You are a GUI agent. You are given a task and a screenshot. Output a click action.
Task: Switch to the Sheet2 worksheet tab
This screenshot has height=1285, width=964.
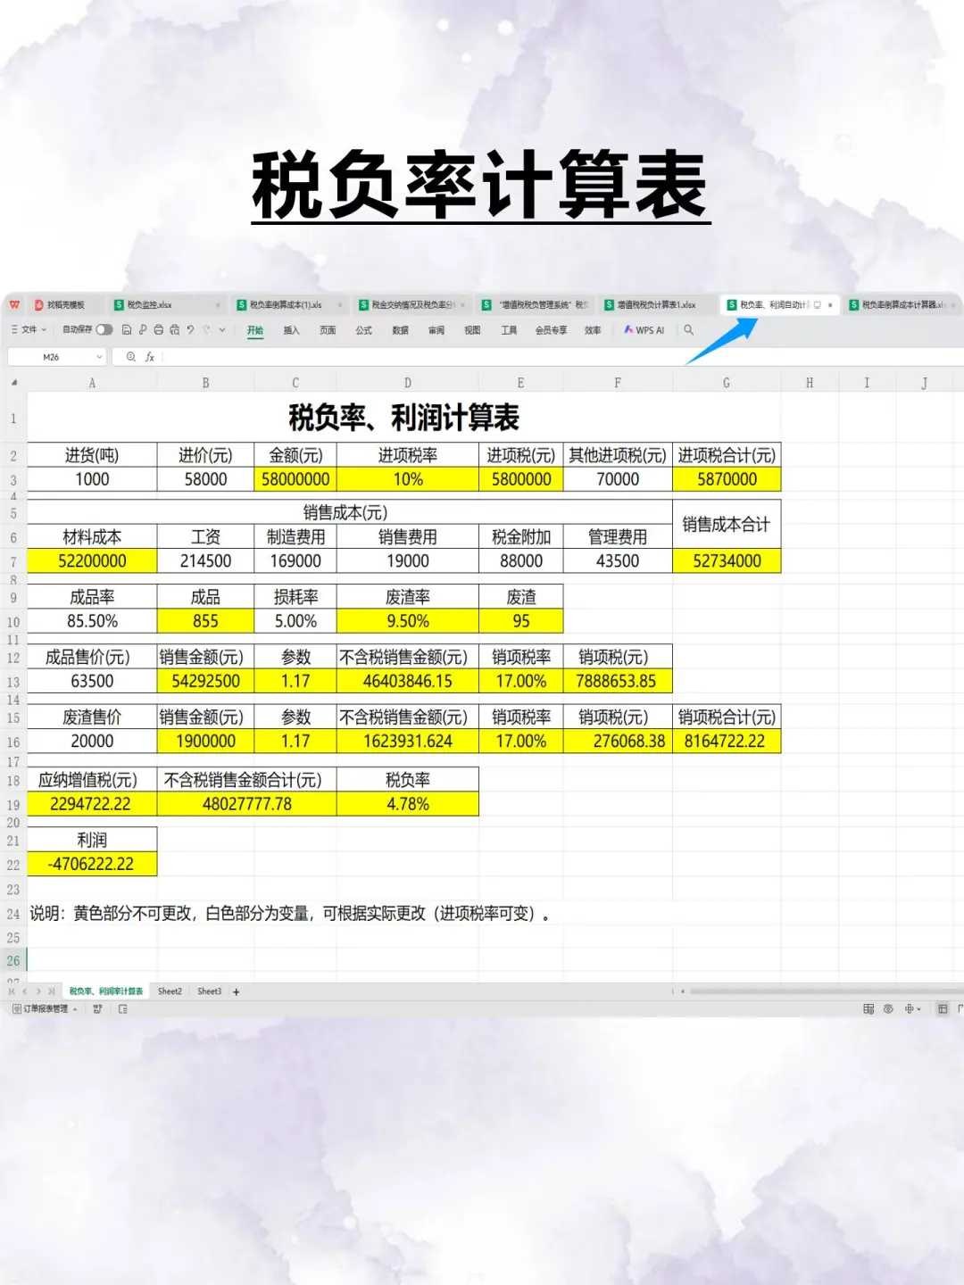pos(169,991)
